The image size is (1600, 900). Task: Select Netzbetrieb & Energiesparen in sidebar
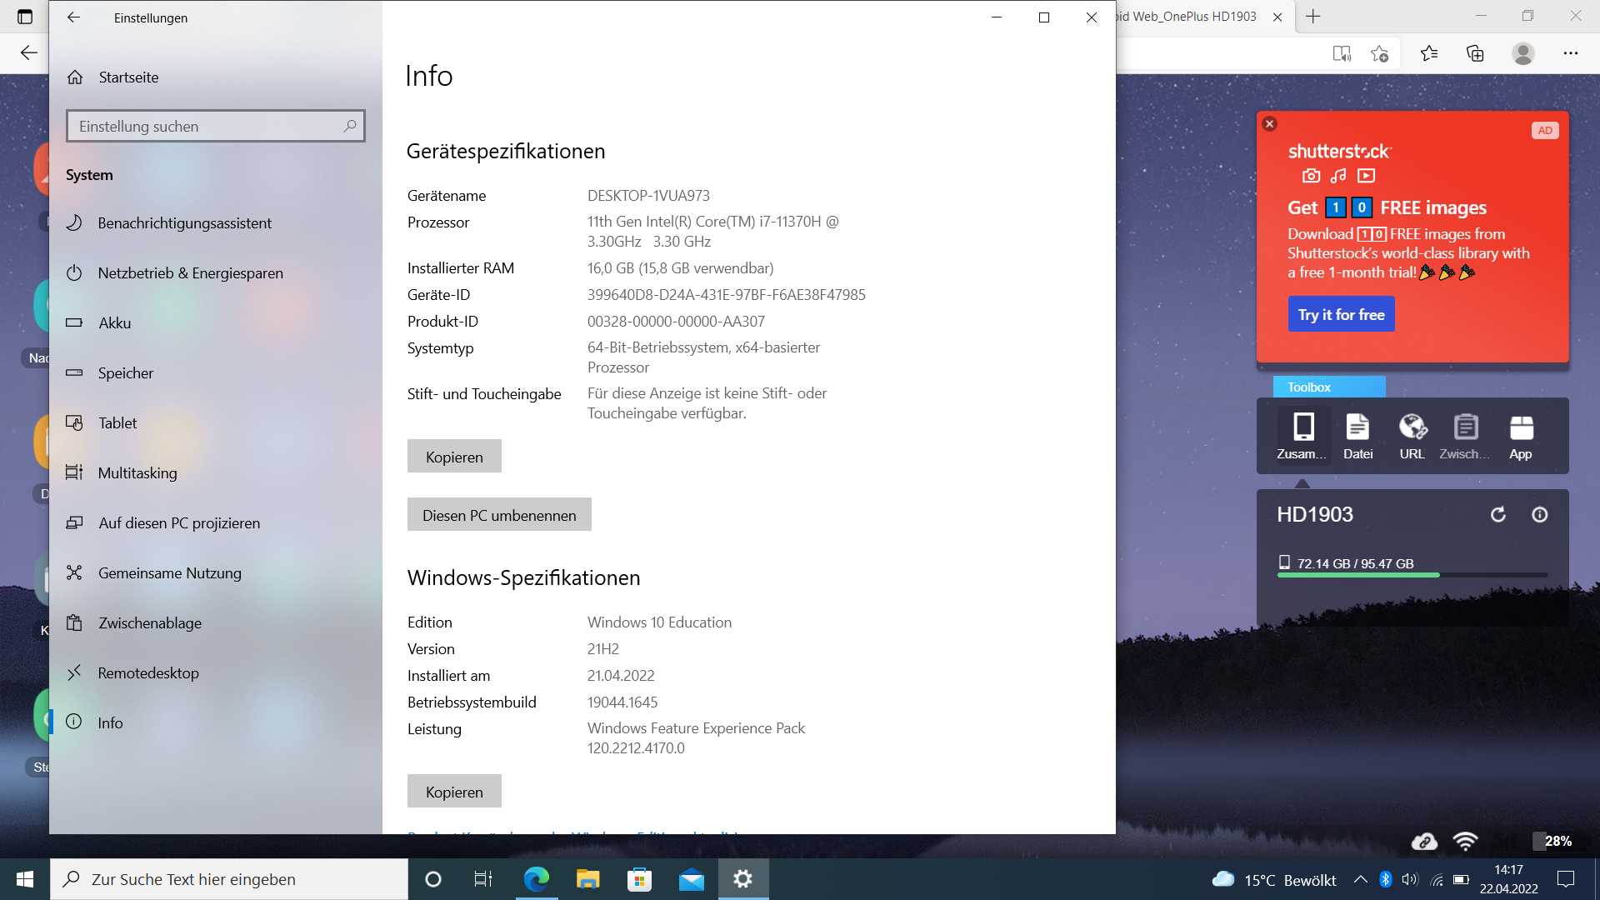coord(190,273)
